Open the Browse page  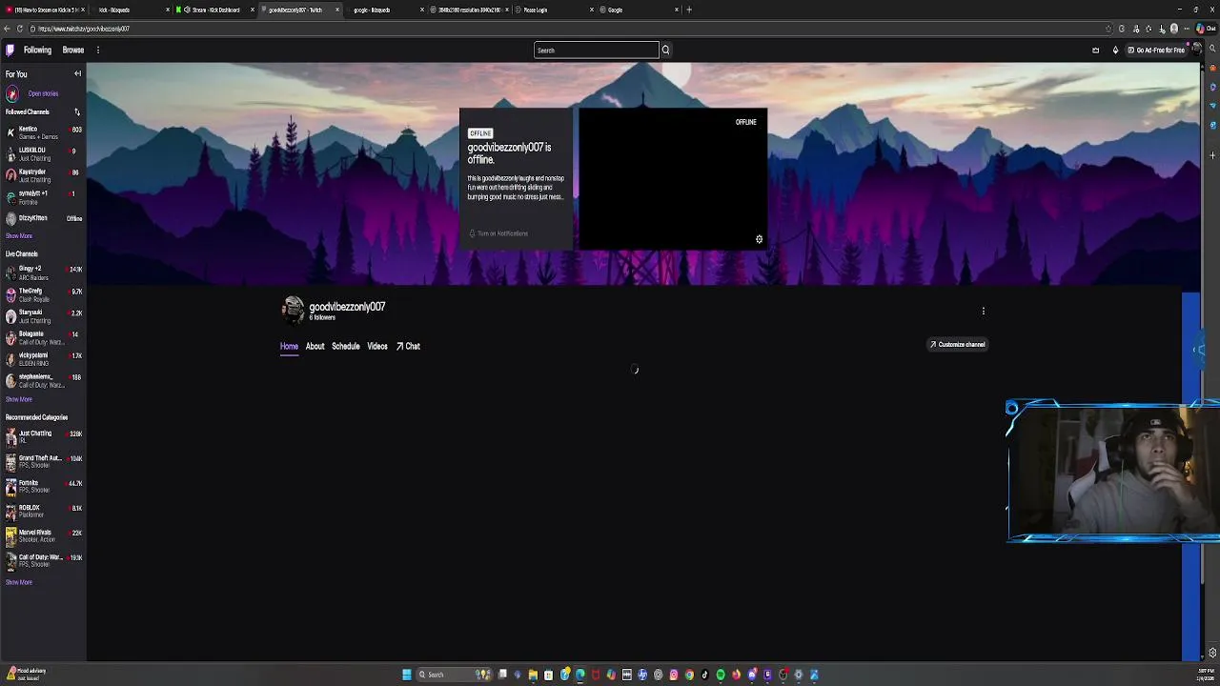73,50
